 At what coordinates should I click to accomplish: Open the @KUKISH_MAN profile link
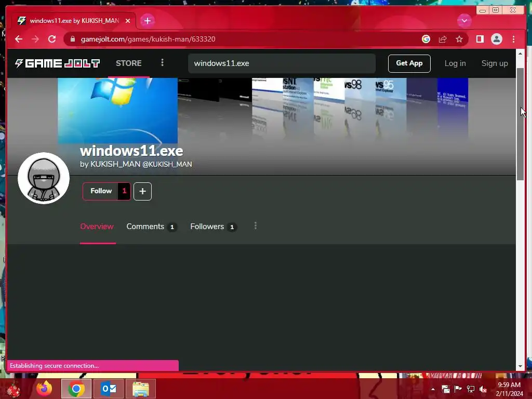[167, 164]
